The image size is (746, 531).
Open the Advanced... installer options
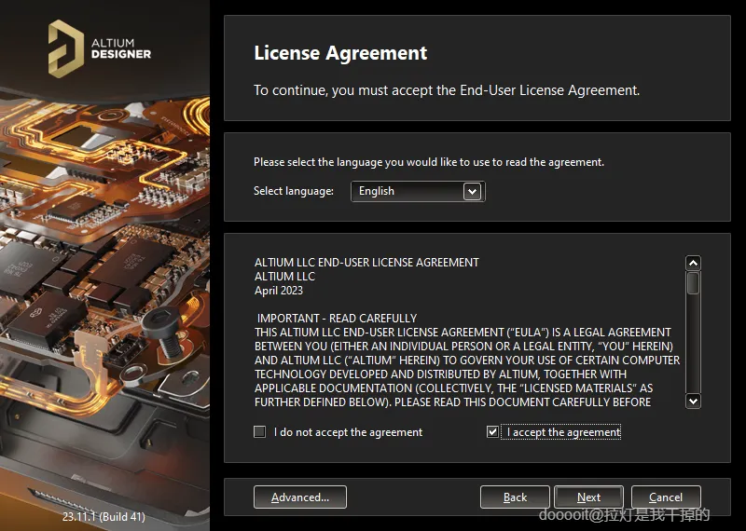point(300,497)
